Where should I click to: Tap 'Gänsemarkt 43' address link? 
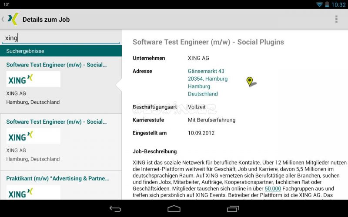tap(206, 71)
